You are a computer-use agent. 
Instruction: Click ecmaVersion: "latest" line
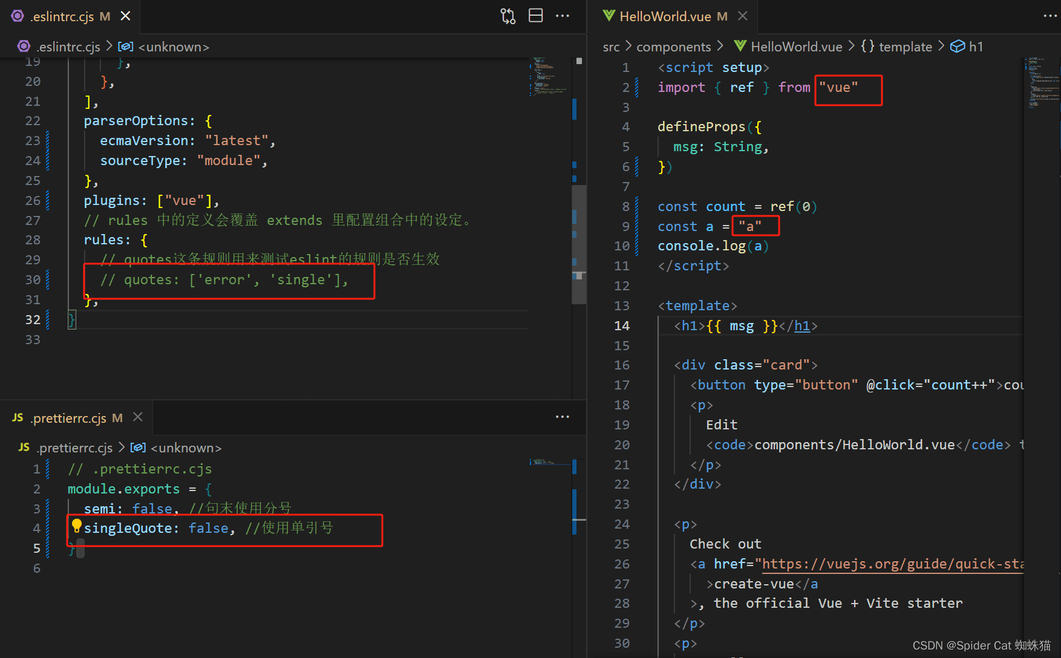tap(188, 141)
